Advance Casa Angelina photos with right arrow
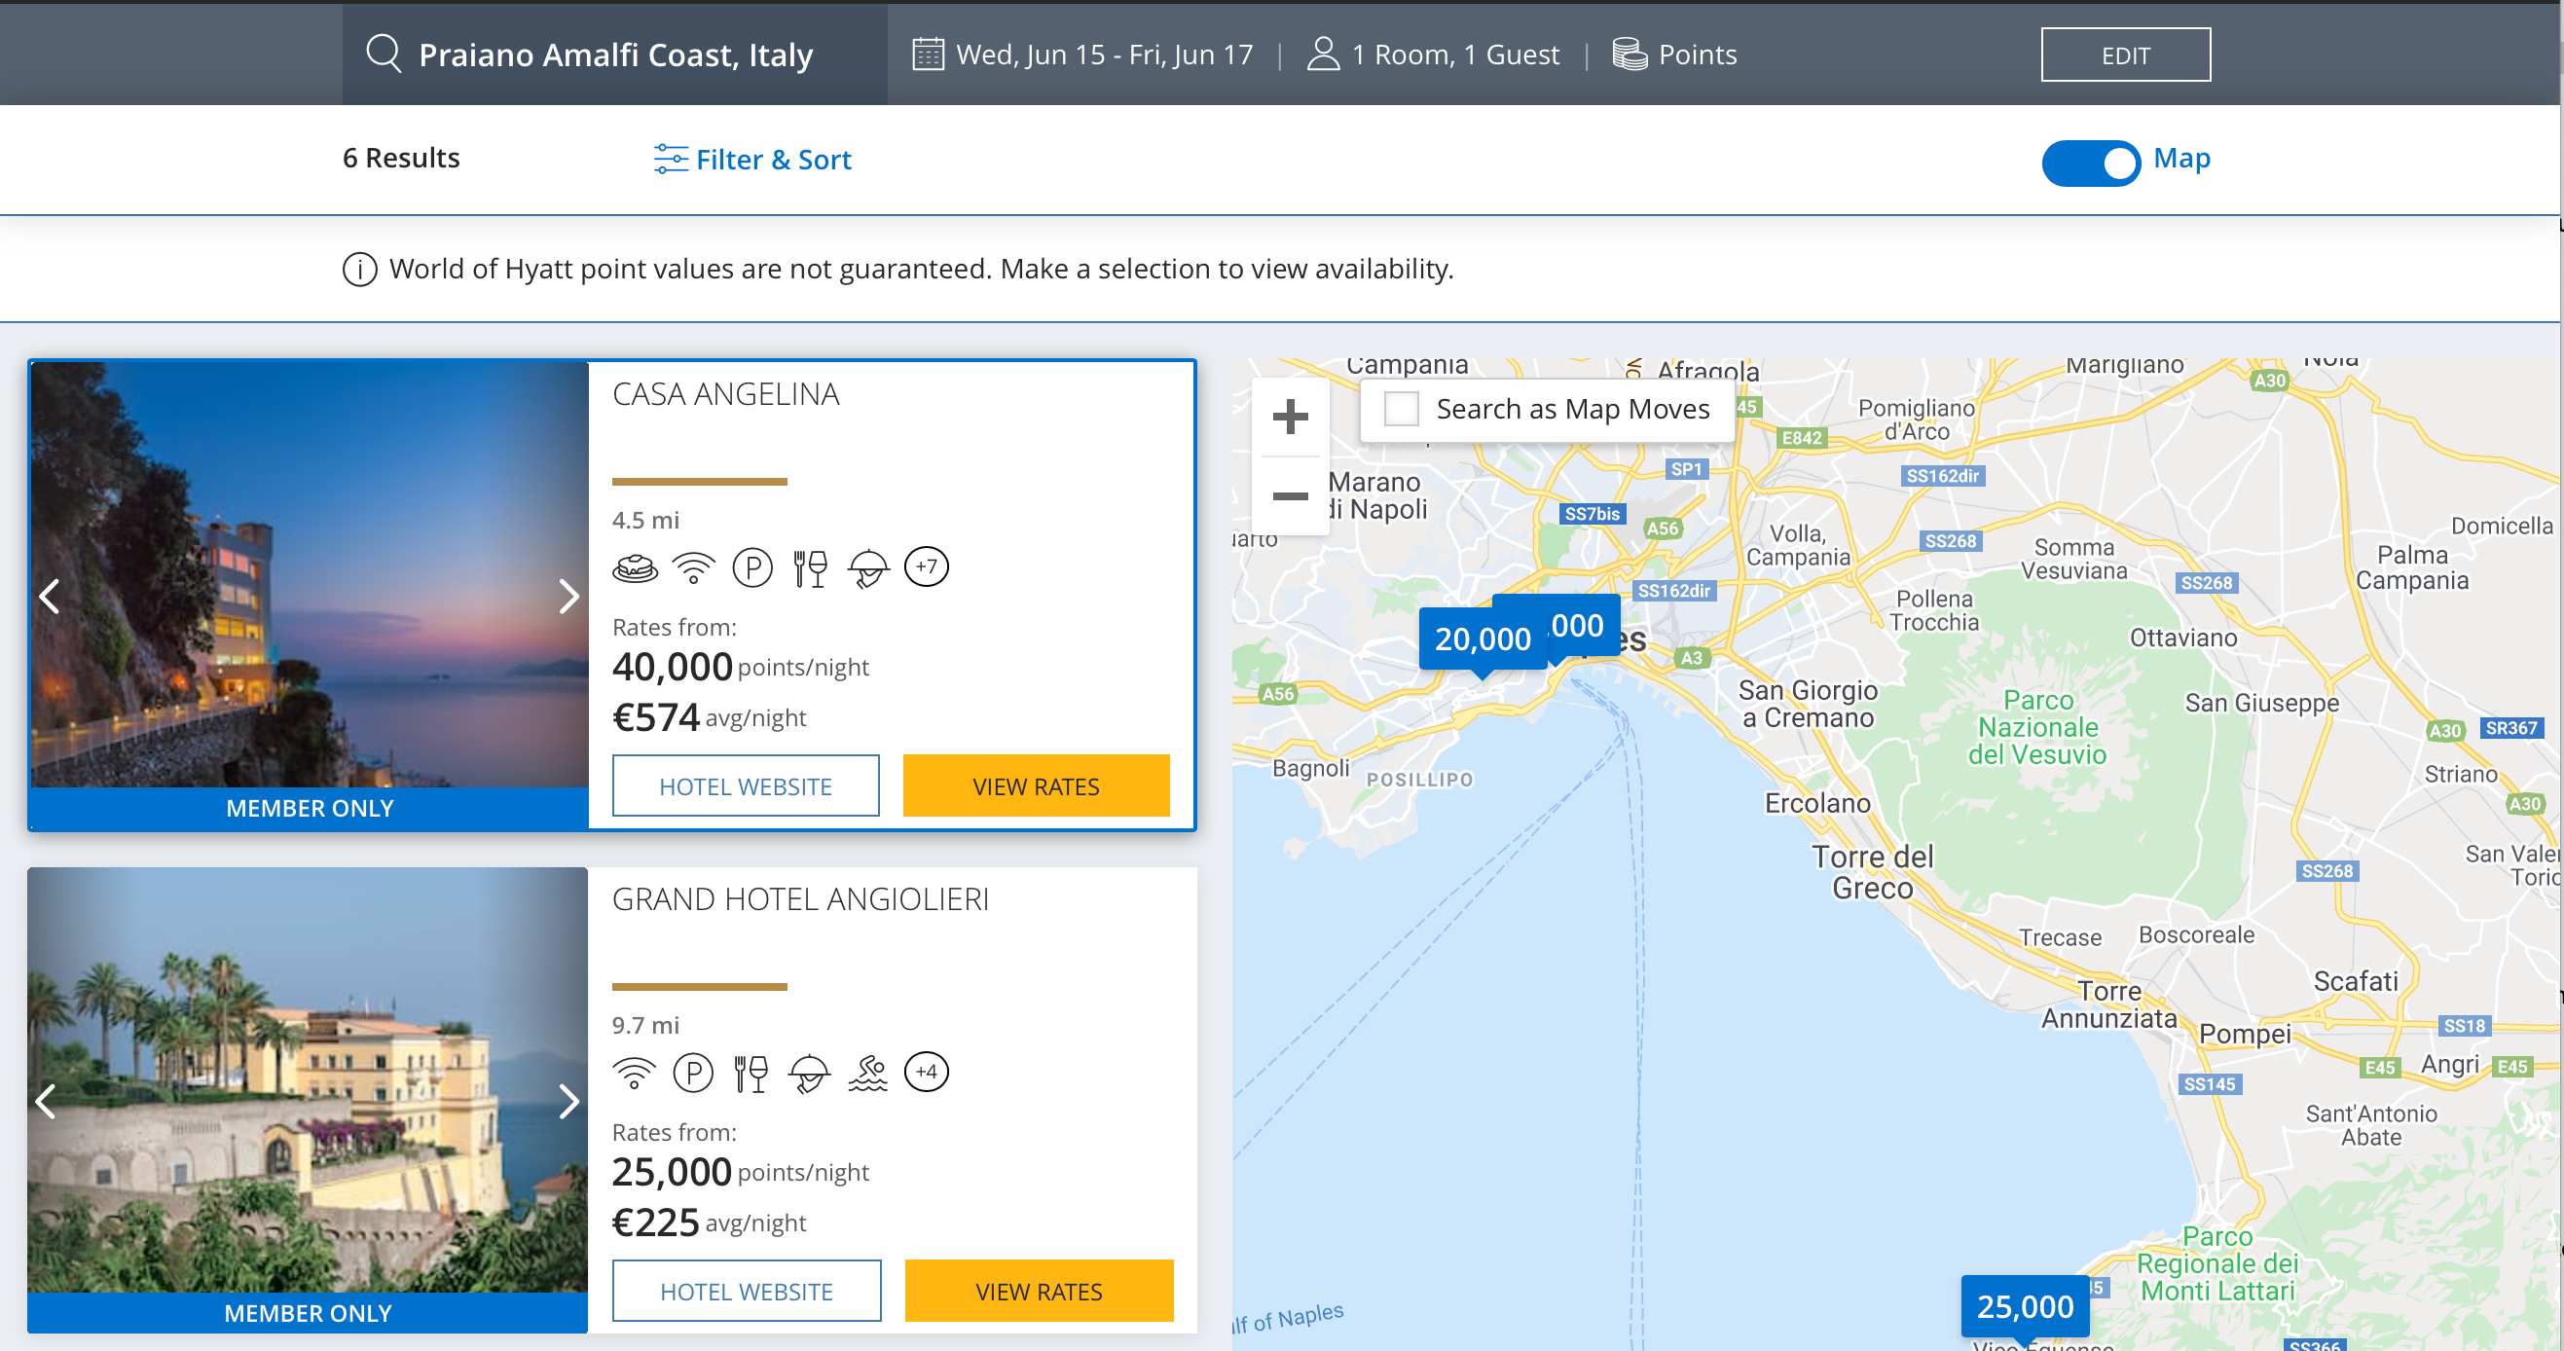 click(x=569, y=596)
